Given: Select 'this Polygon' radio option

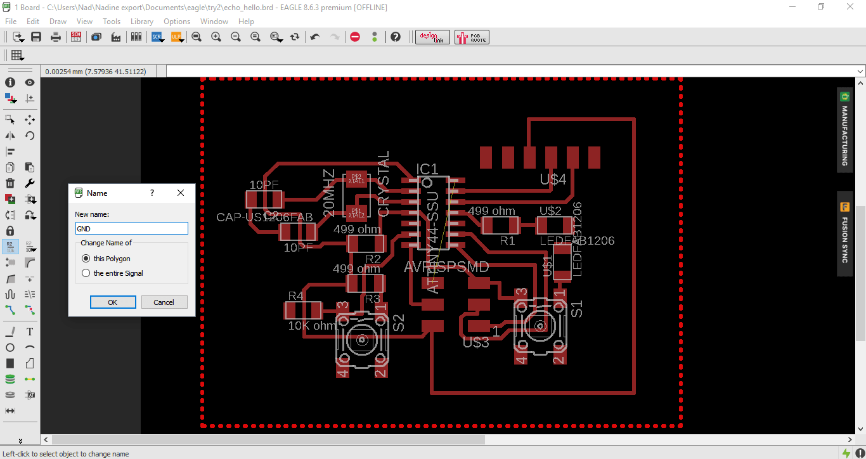Looking at the screenshot, I should pos(86,259).
